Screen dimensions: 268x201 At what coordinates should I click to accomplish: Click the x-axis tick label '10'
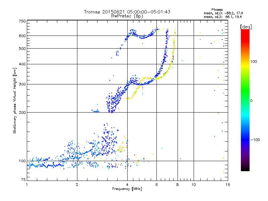194,185
